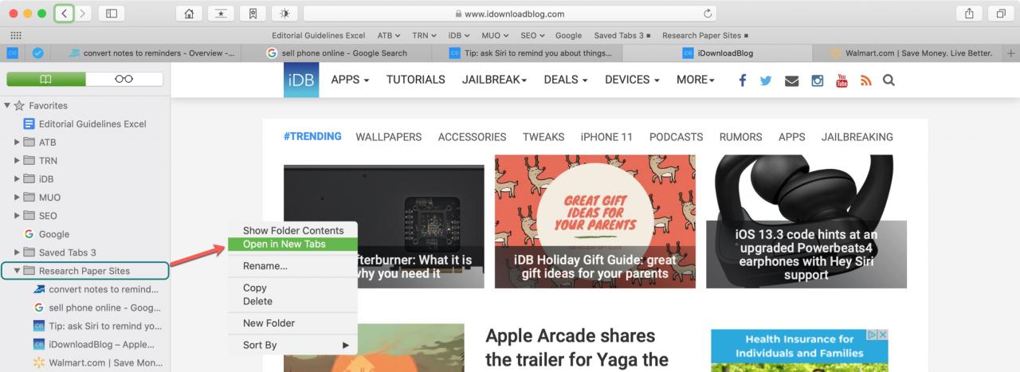The width and height of the screenshot is (1020, 372).
Task: Expand the MUO sidebar folder
Action: point(17,197)
